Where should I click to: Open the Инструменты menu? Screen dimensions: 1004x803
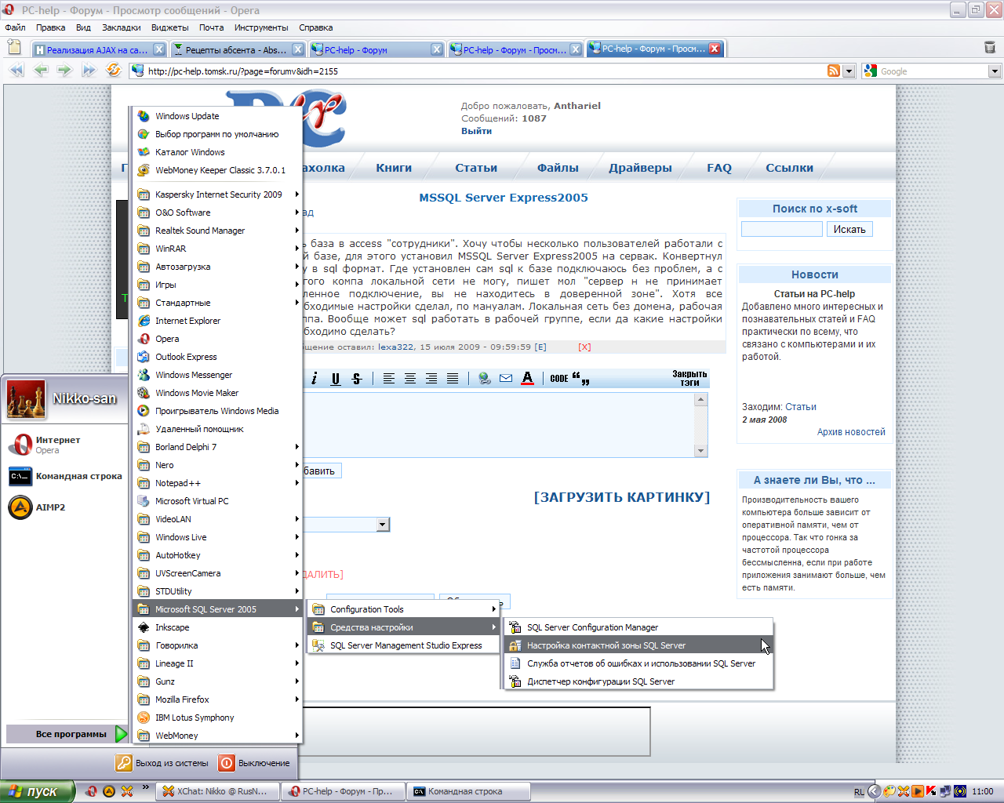pyautogui.click(x=261, y=27)
